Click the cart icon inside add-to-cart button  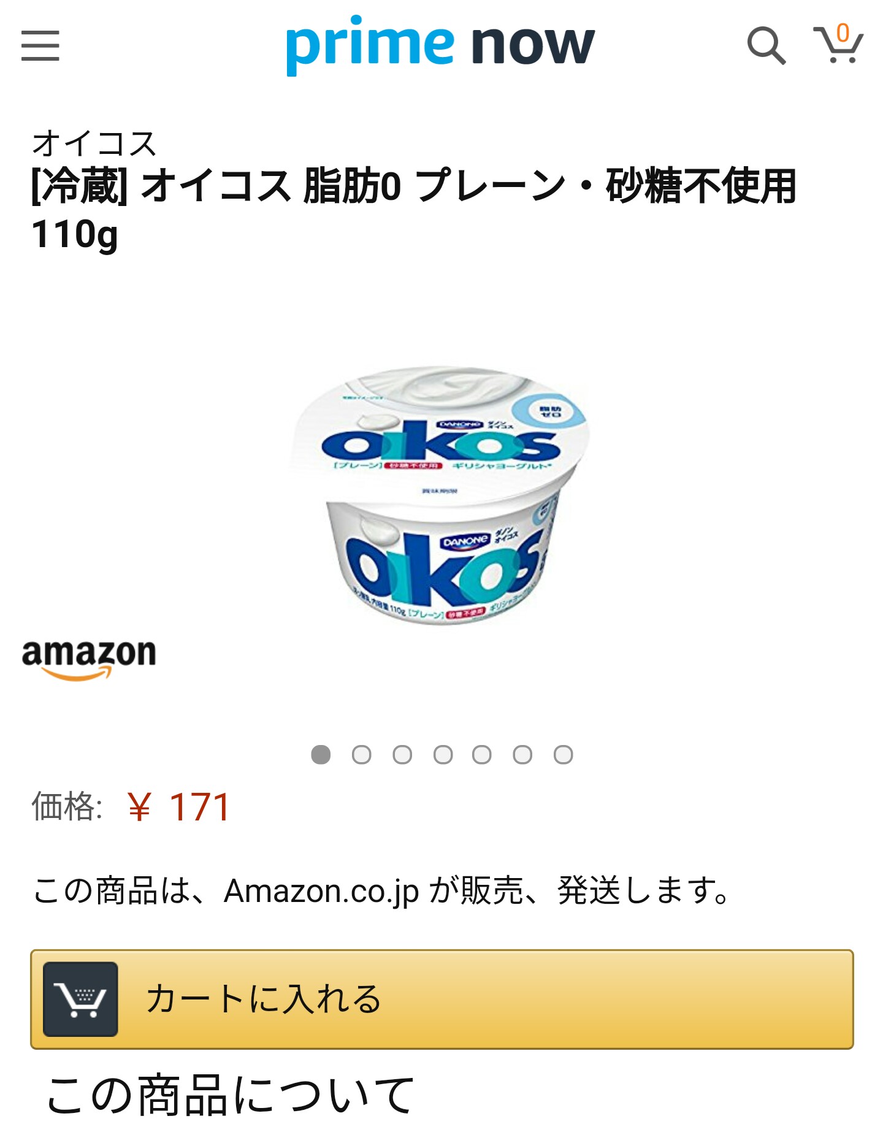click(80, 999)
